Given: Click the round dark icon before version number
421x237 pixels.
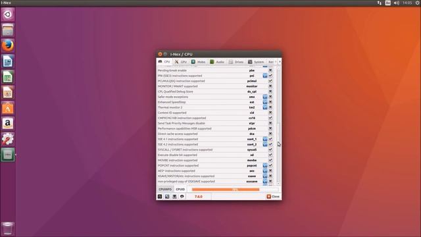Looking at the screenshot, I should (x=182, y=196).
